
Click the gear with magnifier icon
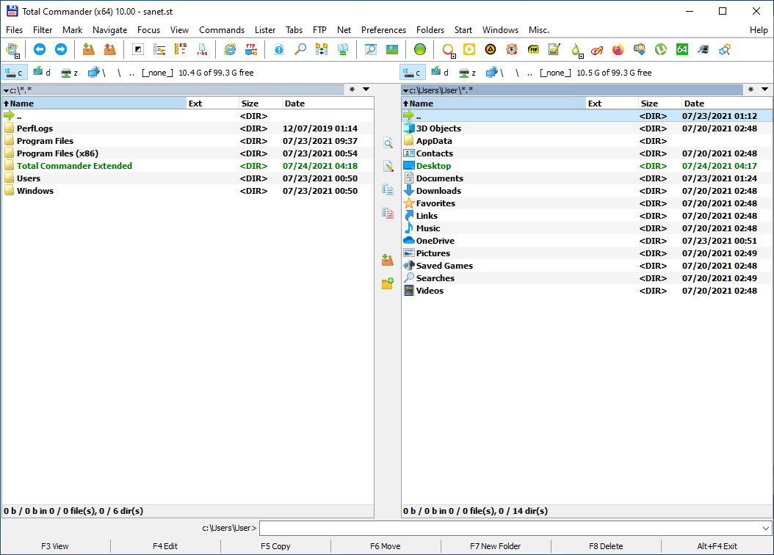725,49
